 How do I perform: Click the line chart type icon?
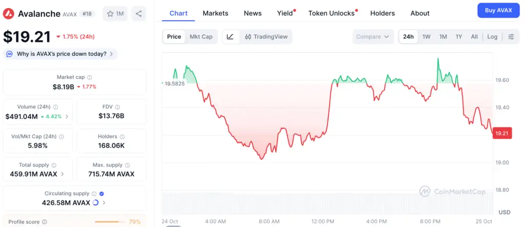click(x=231, y=37)
